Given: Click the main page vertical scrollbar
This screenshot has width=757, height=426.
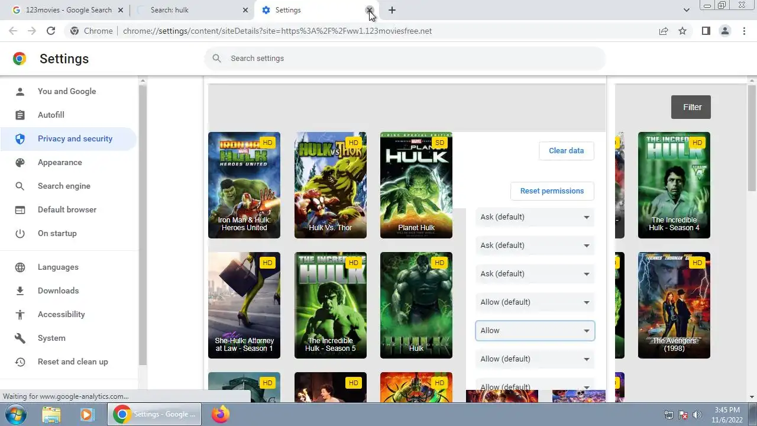Looking at the screenshot, I should click(x=752, y=139).
